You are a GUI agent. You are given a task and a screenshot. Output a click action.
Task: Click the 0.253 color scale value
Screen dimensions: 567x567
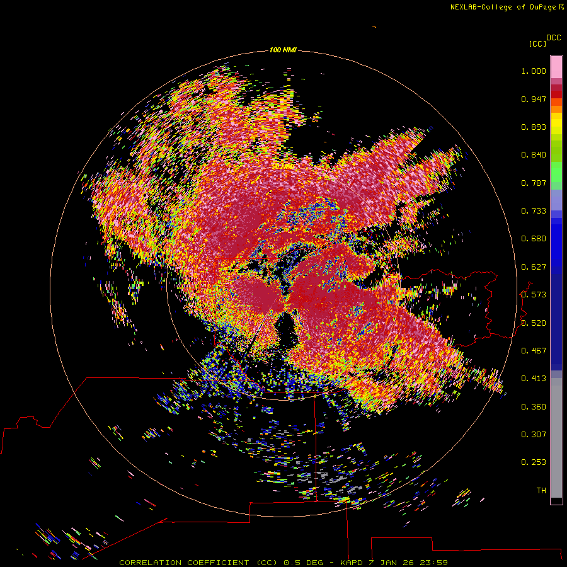tap(534, 462)
